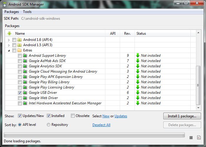This screenshot has width=206, height=147.
Task: Click the Intel Hardware Accelerated Execution Manager icon
Action: [x=25, y=103]
